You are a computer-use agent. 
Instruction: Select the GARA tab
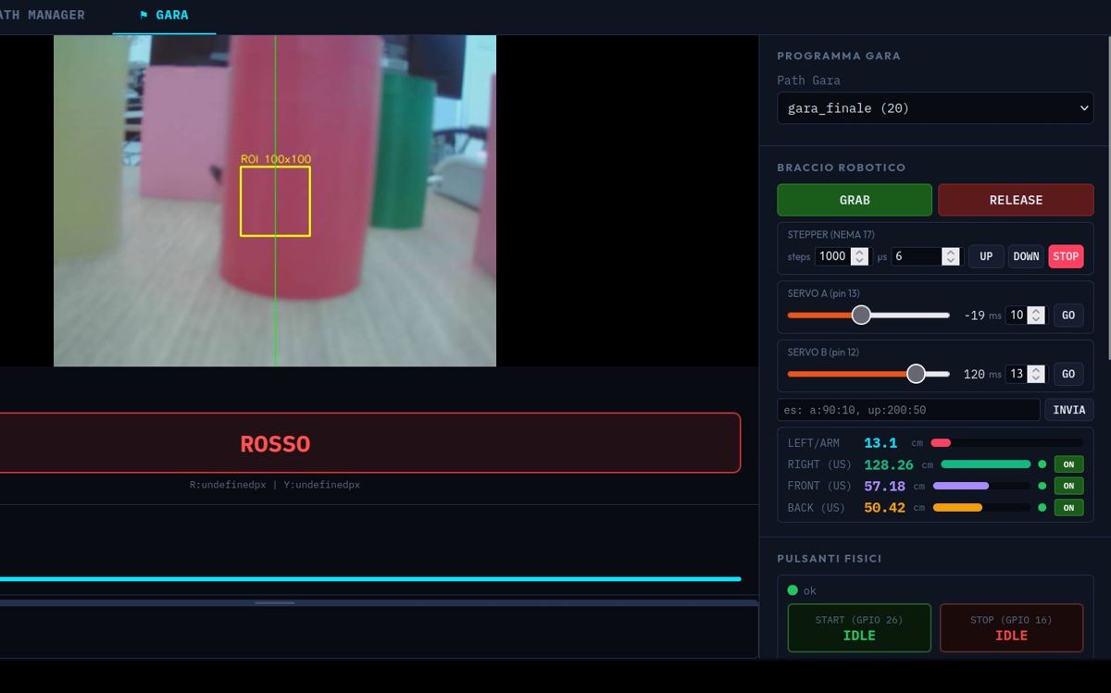click(x=164, y=15)
